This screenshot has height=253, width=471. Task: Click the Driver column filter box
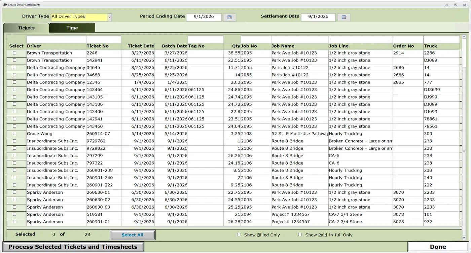(56, 39)
